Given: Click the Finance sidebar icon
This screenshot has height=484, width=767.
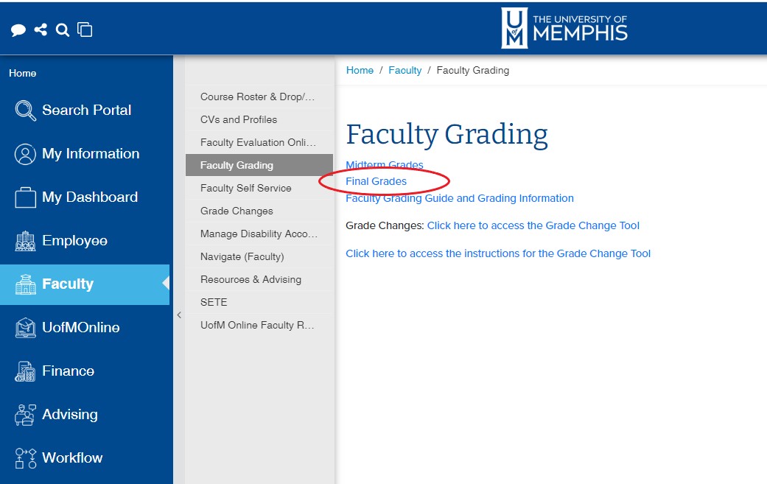Looking at the screenshot, I should (x=24, y=371).
